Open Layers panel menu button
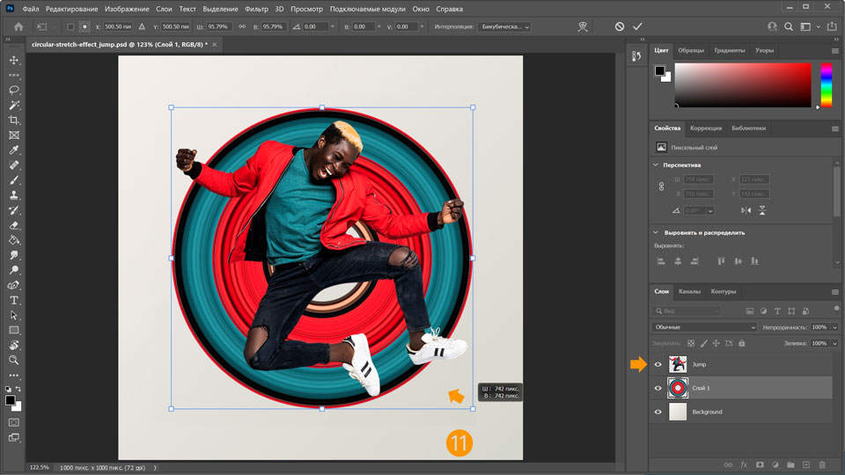845x475 pixels. coord(834,292)
